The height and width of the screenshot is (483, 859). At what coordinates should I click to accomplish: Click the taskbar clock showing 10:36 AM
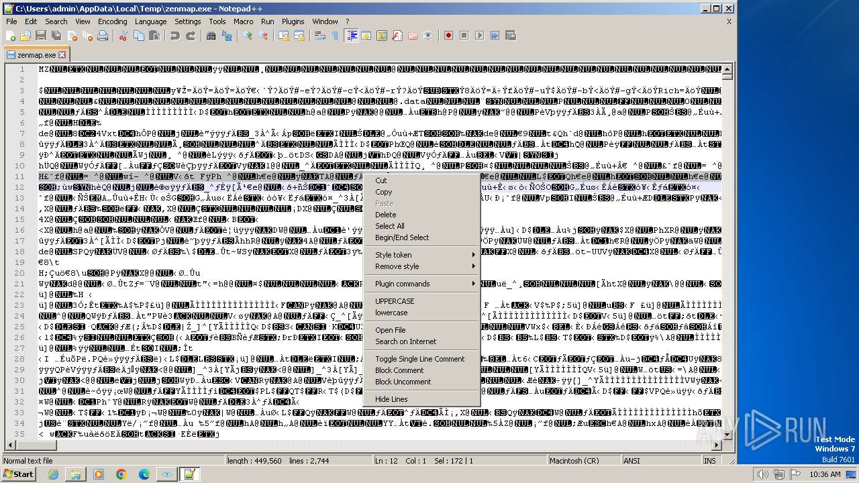point(825,474)
